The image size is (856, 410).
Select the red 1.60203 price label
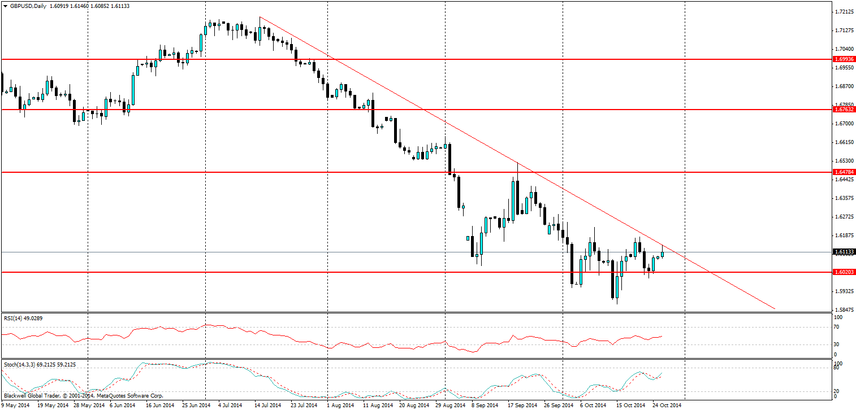click(844, 272)
